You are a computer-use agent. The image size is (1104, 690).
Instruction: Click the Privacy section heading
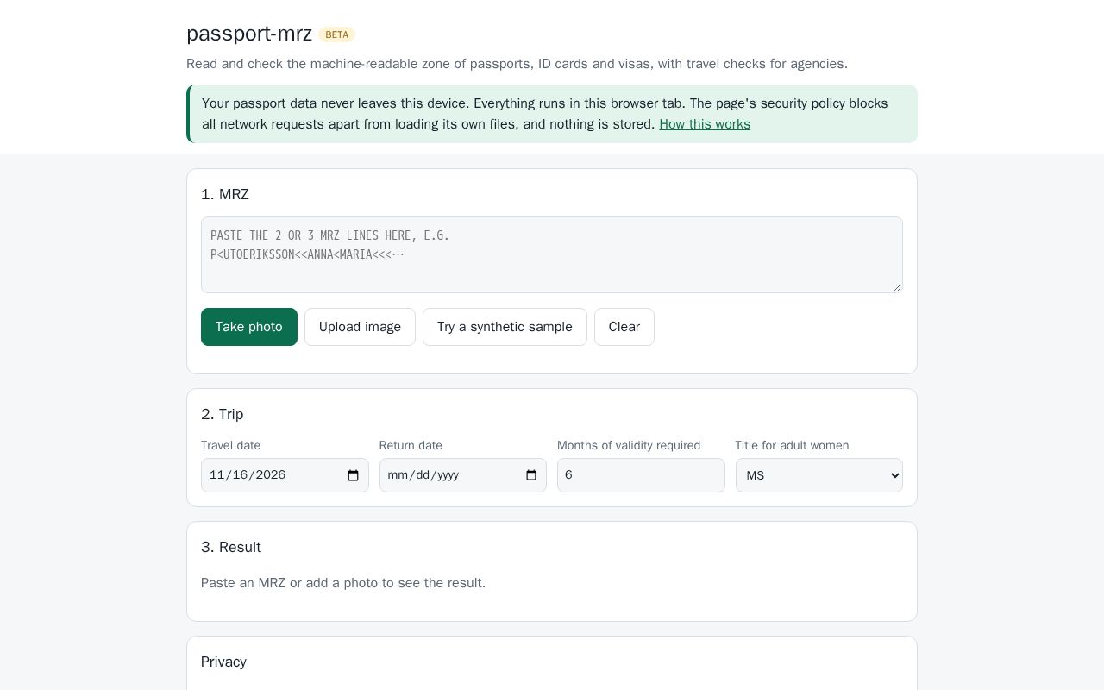click(223, 662)
